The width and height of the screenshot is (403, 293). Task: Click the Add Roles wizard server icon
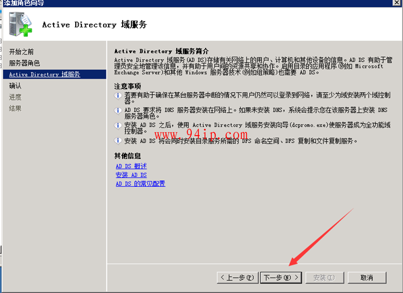pyautogui.click(x=20, y=24)
